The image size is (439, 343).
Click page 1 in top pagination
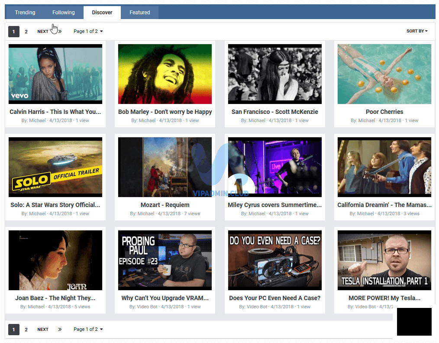click(14, 31)
